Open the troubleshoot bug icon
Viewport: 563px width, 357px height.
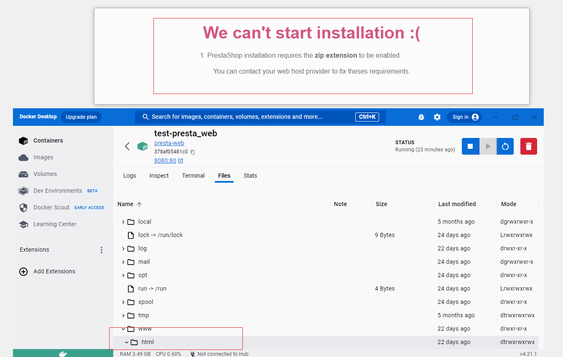click(x=421, y=117)
